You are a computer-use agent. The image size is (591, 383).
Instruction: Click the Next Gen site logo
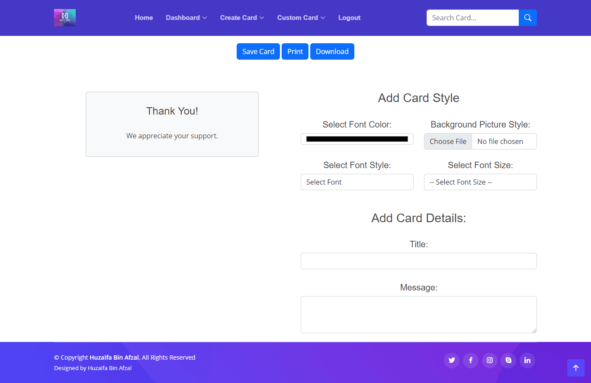click(65, 18)
